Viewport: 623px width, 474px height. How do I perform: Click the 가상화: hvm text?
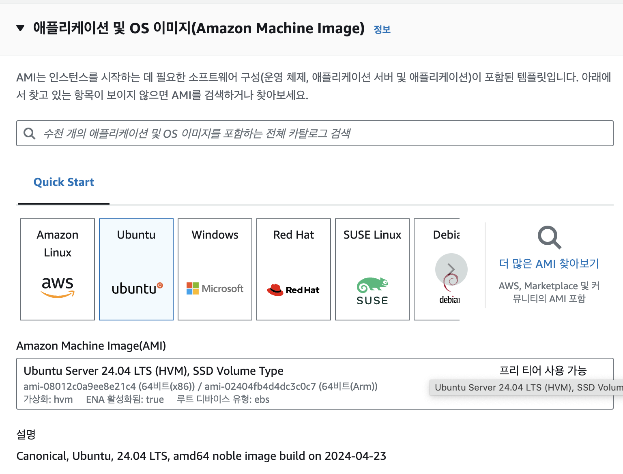[48, 399]
